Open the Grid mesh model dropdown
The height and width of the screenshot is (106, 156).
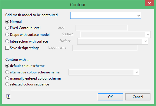138,16
